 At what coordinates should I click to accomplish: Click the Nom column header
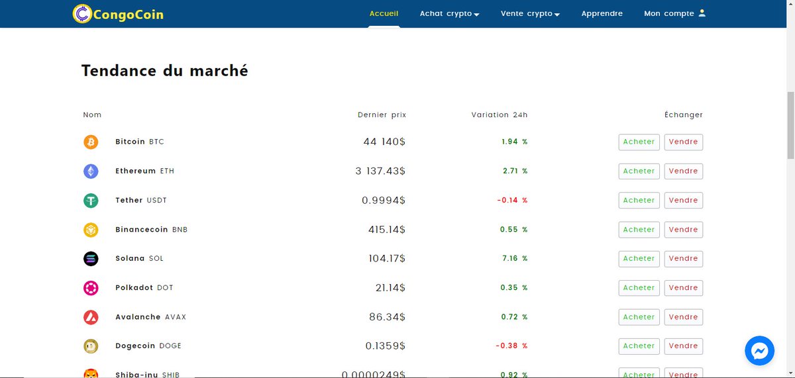tap(92, 115)
